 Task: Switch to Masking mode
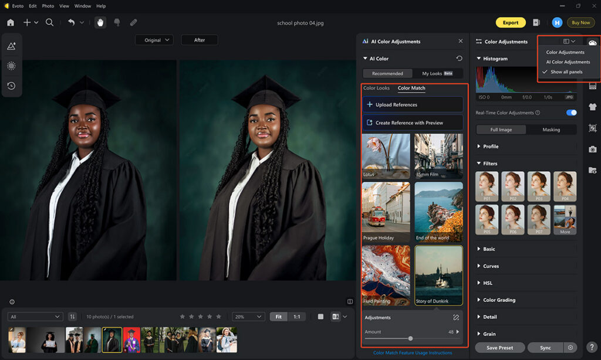551,130
